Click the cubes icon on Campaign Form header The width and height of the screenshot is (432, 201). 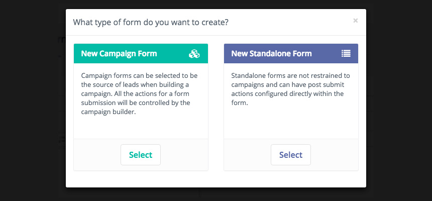pos(194,53)
